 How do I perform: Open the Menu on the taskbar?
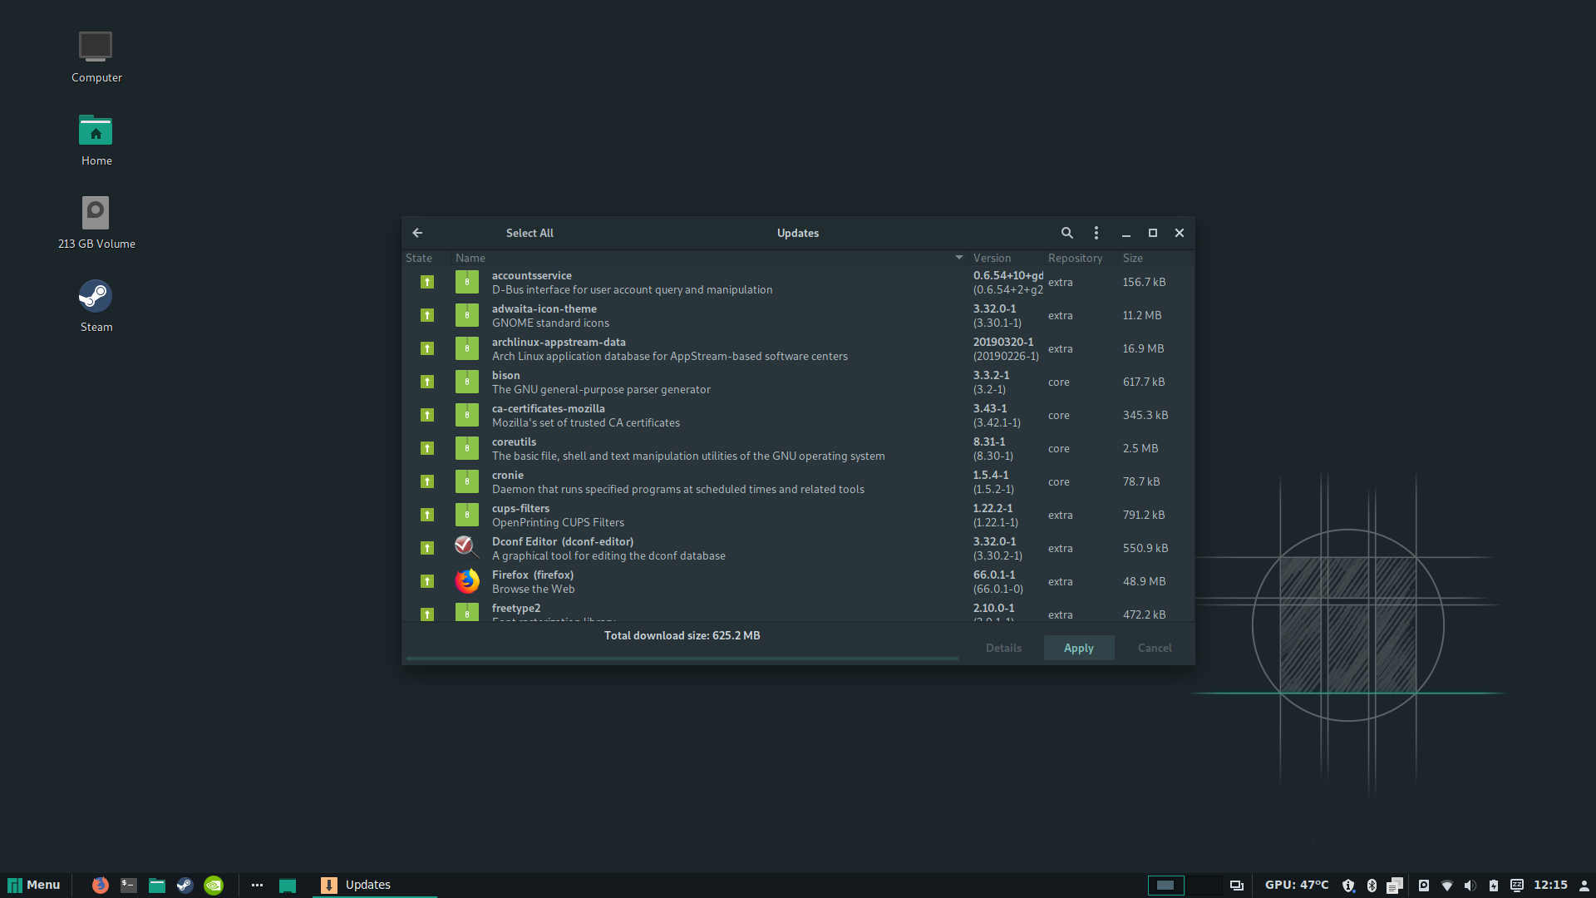click(34, 885)
